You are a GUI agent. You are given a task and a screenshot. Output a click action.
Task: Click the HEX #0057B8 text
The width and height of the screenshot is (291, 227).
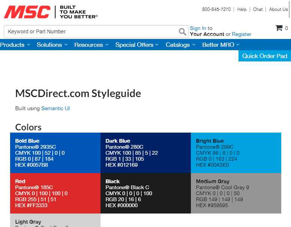point(31,165)
